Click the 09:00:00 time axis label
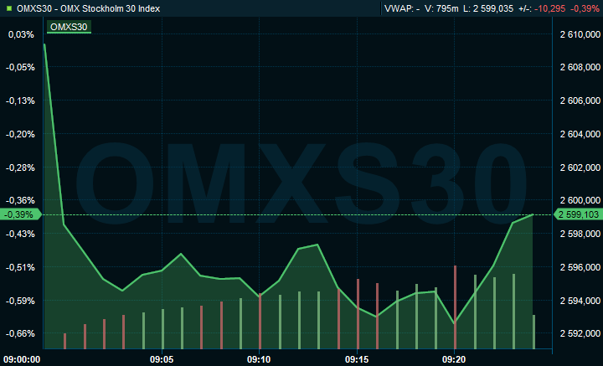 (x=22, y=360)
